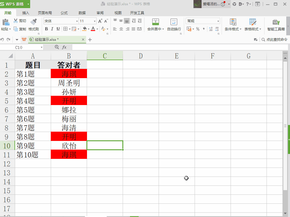Toggle bold formatting on selected cell

[46, 29]
